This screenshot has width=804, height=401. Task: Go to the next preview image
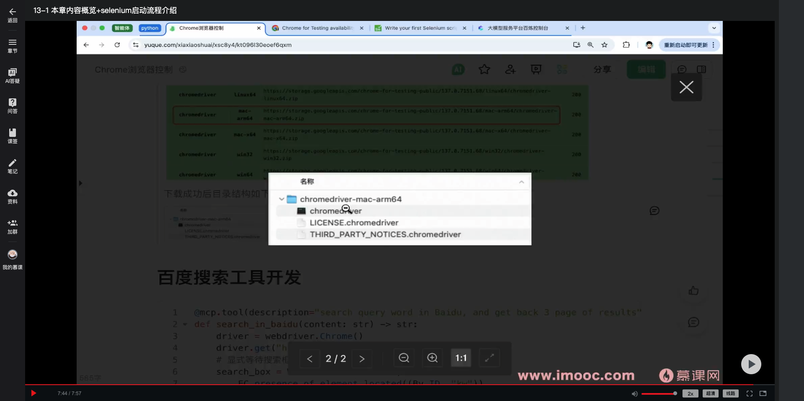pyautogui.click(x=362, y=358)
